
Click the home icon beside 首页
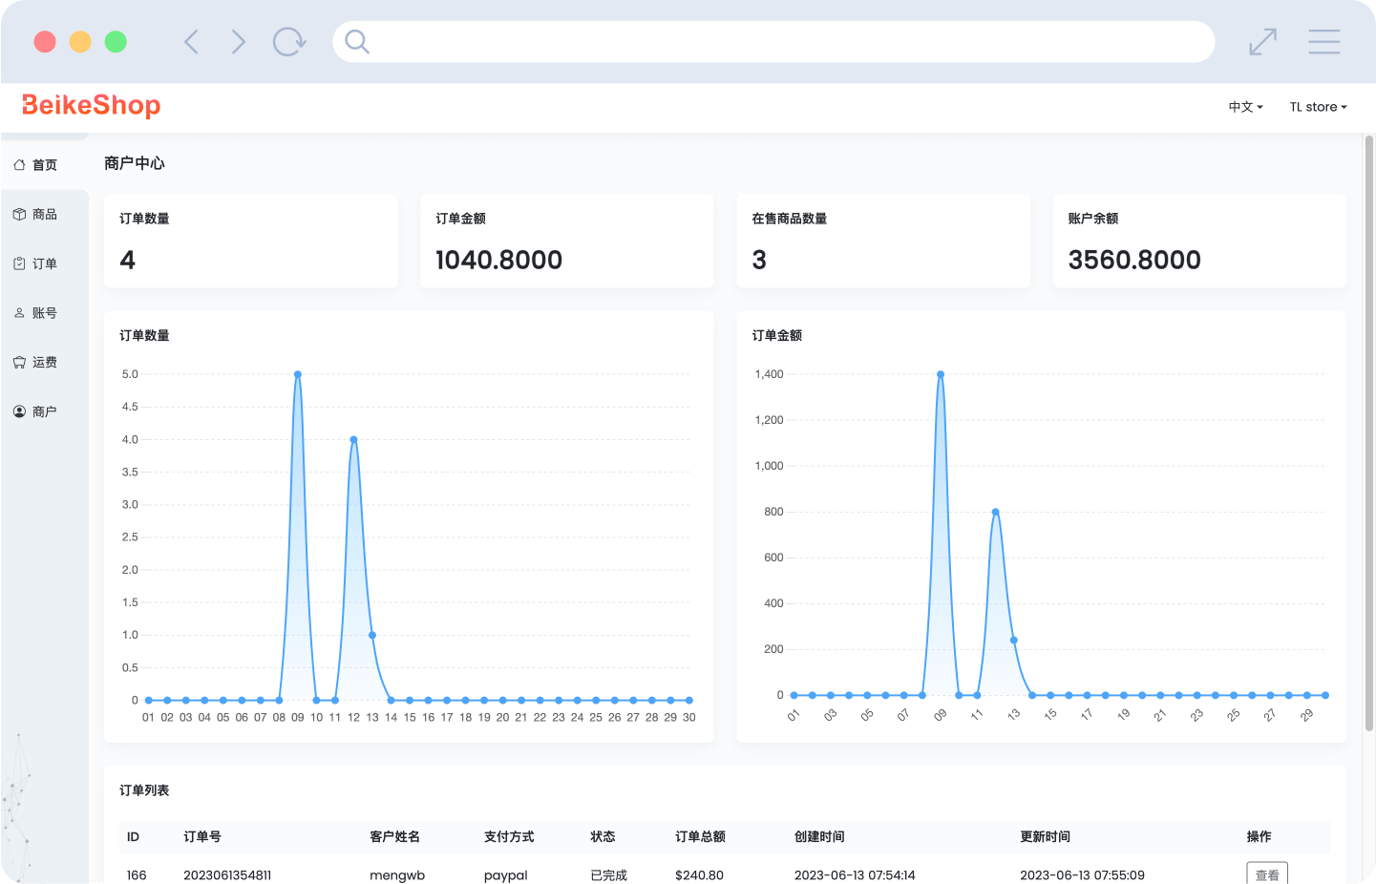(x=19, y=165)
